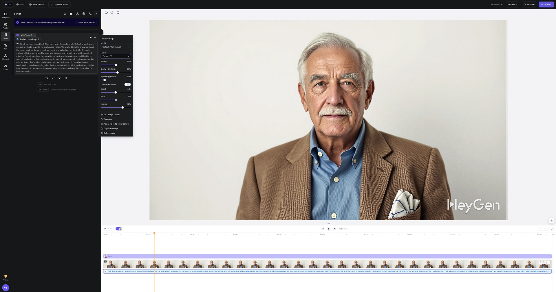Zoom out the timeline

coord(541,229)
